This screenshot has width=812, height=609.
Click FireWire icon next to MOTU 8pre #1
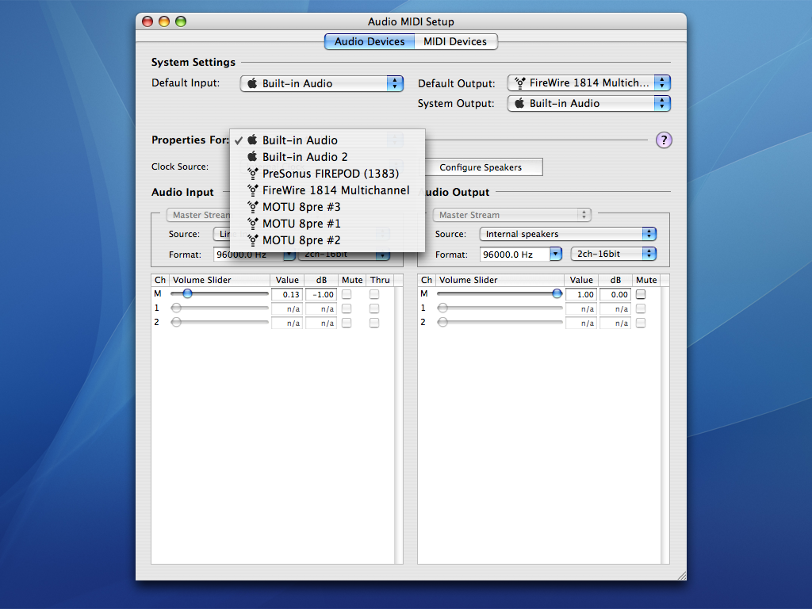click(252, 224)
